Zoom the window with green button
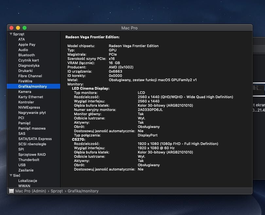Image resolution: width=265 pixels, height=215 pixels. tap(25, 28)
